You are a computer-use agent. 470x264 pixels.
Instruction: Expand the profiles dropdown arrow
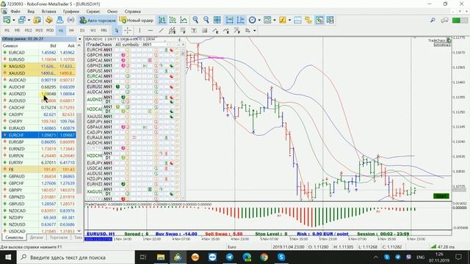29,20
